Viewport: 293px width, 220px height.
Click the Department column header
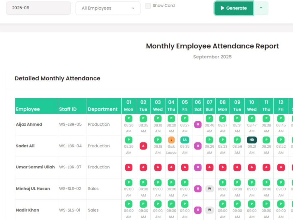click(104, 106)
